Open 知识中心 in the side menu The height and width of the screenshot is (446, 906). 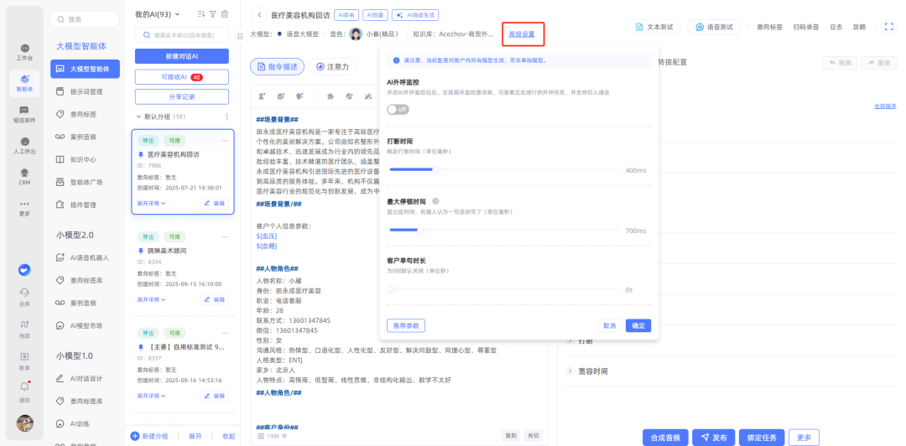[x=82, y=159]
